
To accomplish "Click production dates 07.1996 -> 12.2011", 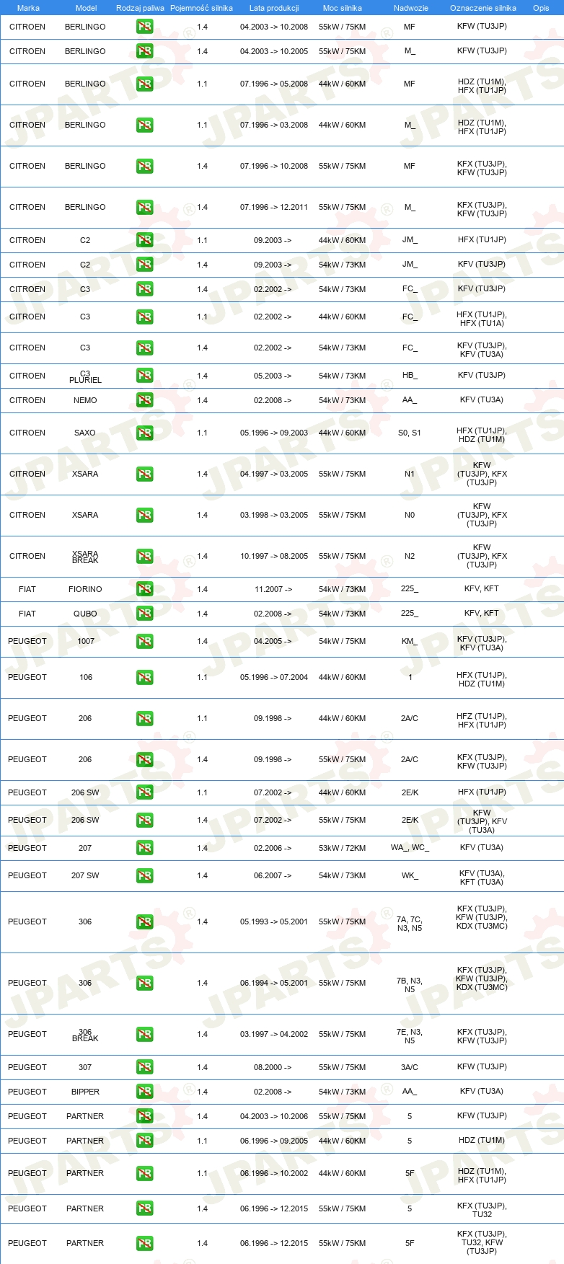I will click(274, 207).
